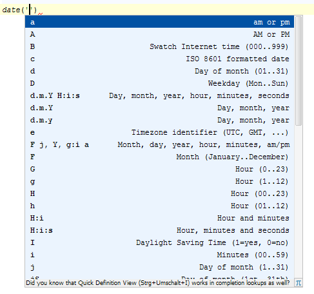The image size is (314, 294).
Task: Pick 'B' Swatch Internet time suggestion
Action: click(159, 46)
